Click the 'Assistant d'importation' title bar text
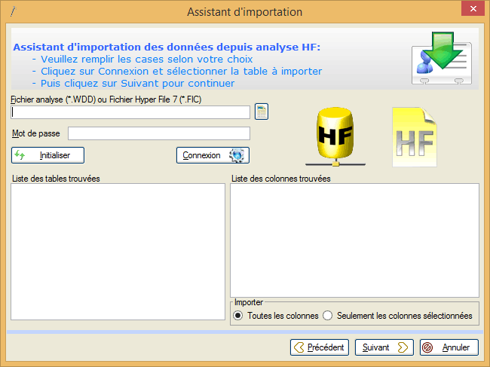The width and height of the screenshot is (490, 367). [x=244, y=12]
